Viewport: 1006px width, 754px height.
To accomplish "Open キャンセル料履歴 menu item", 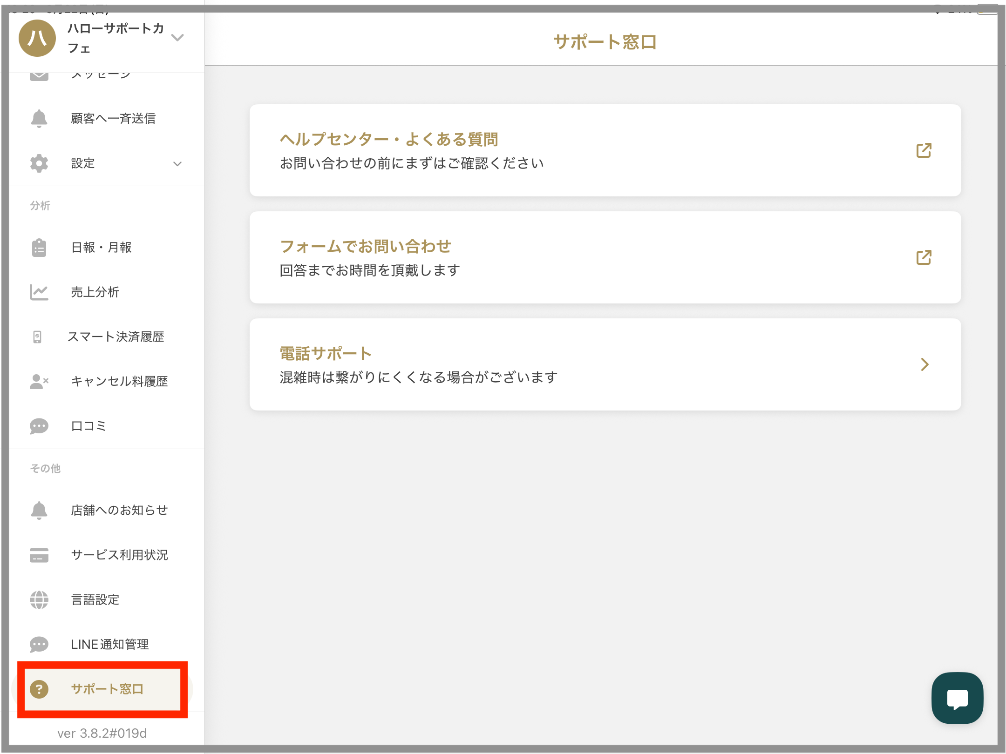I will coord(119,382).
